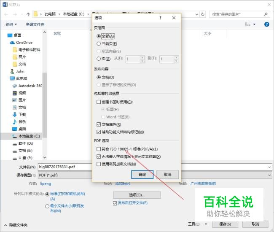Click navigation pane scrollbar down arrow

pos(45,157)
